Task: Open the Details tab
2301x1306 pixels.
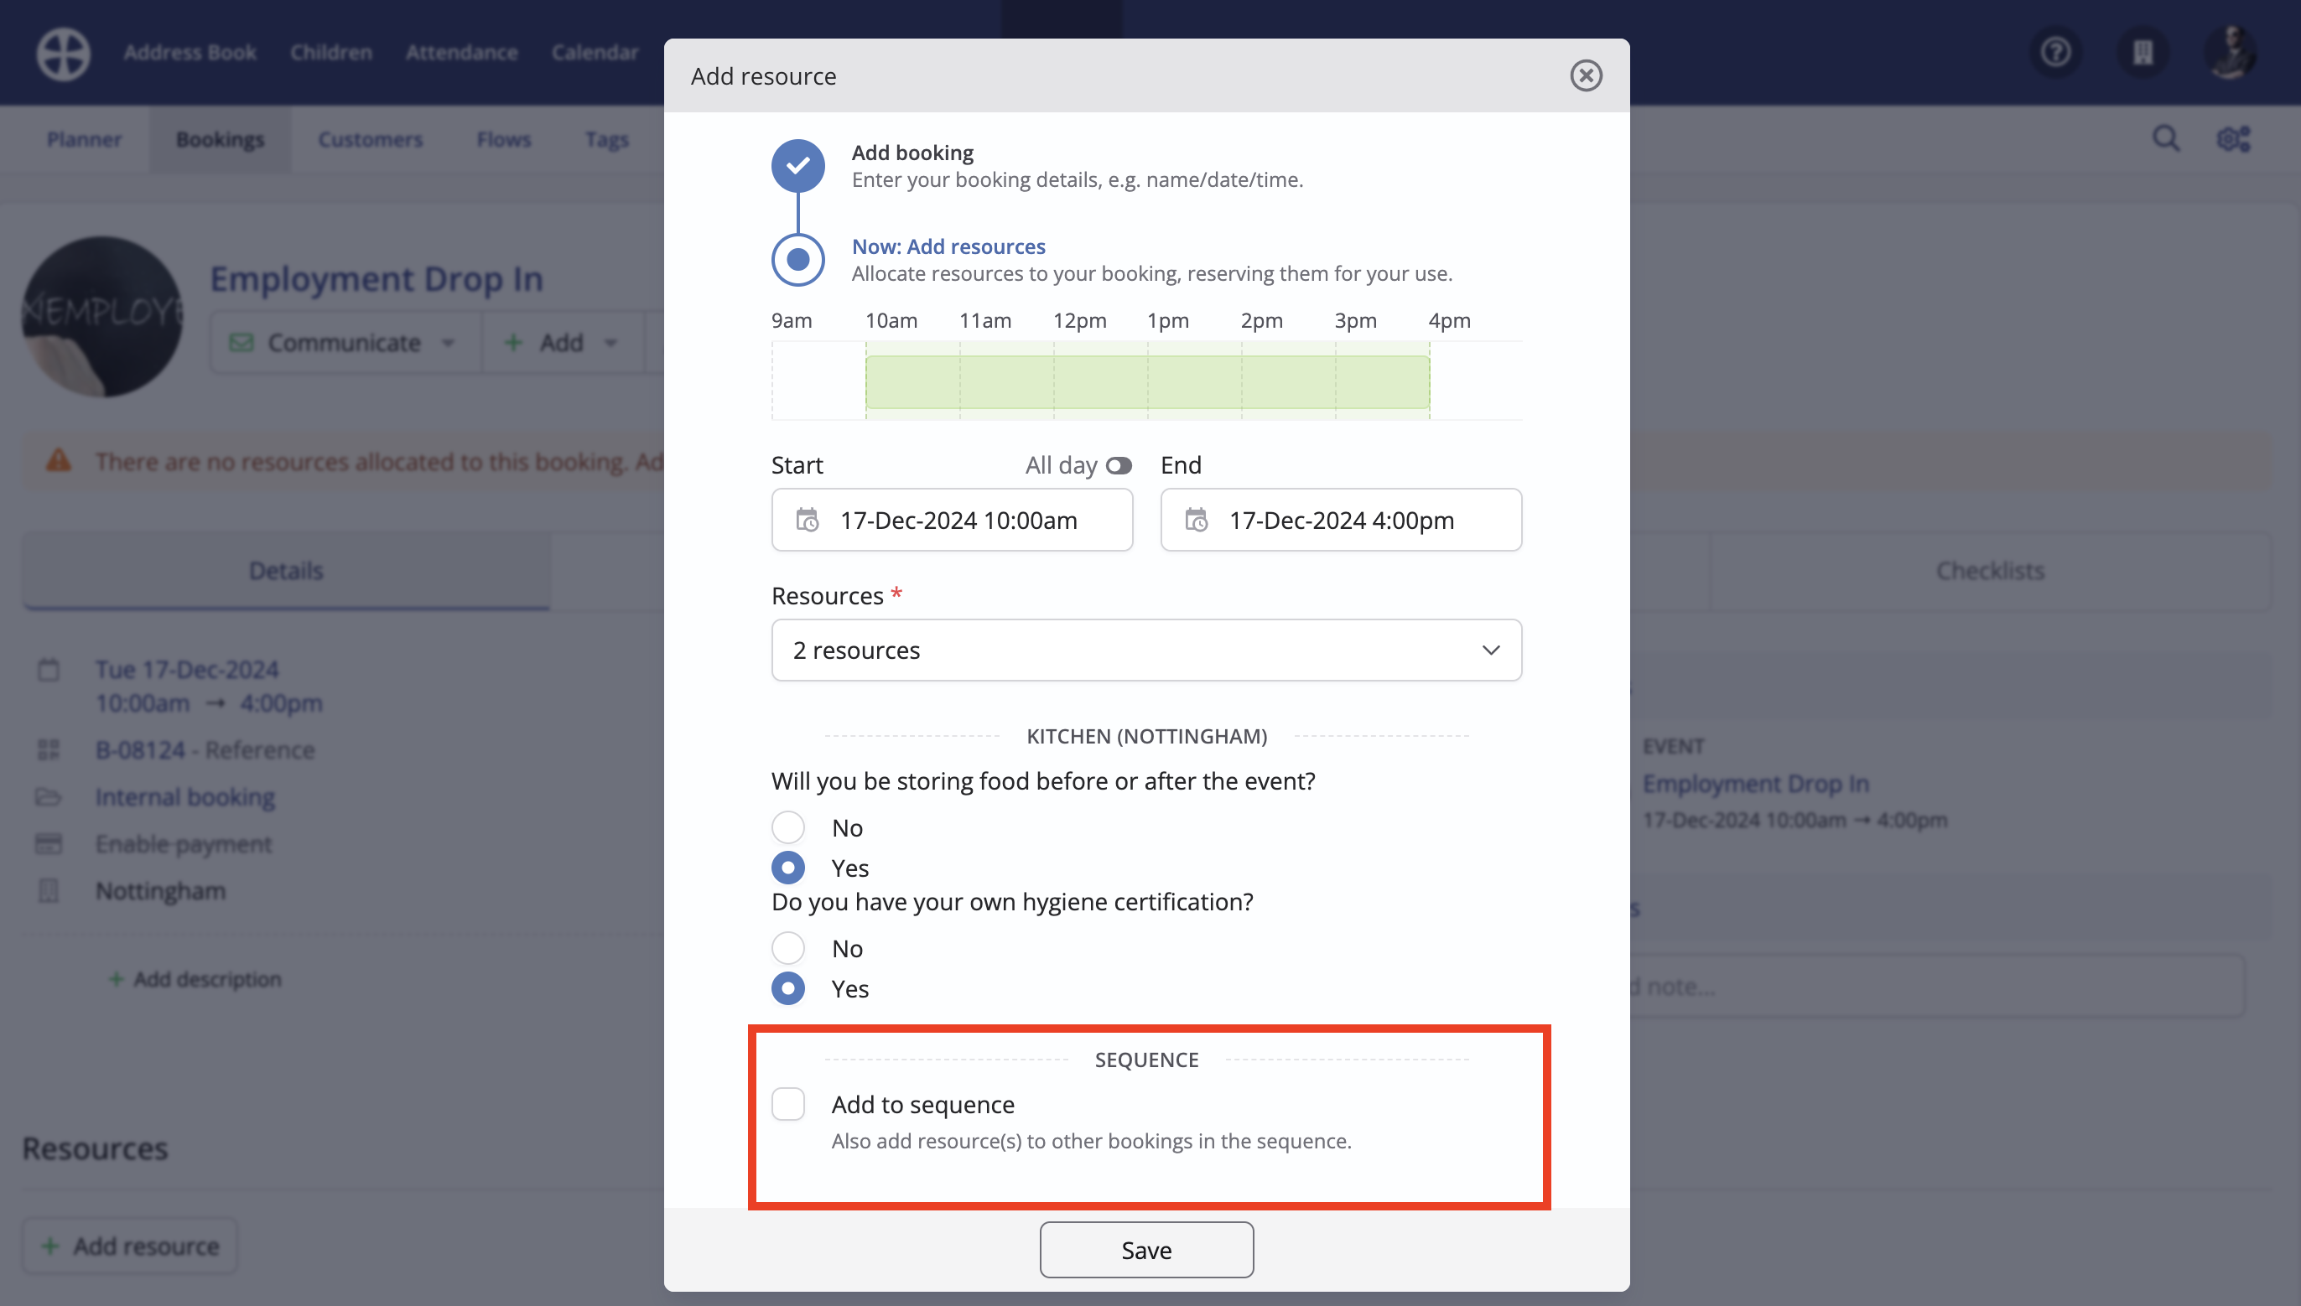Action: [286, 571]
